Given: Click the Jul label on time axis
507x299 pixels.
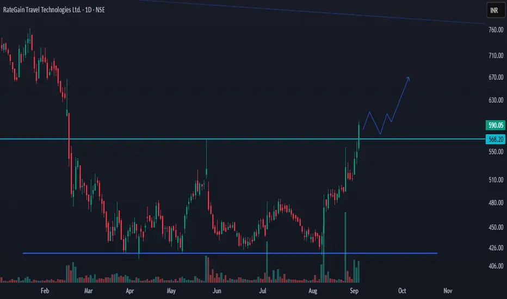Looking at the screenshot, I should (x=263, y=291).
